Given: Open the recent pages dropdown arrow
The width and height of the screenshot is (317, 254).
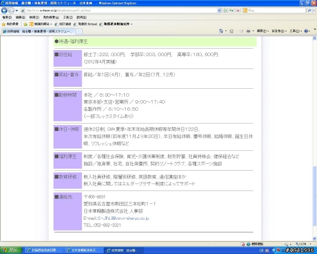Looking at the screenshot, I should click(x=17, y=10).
